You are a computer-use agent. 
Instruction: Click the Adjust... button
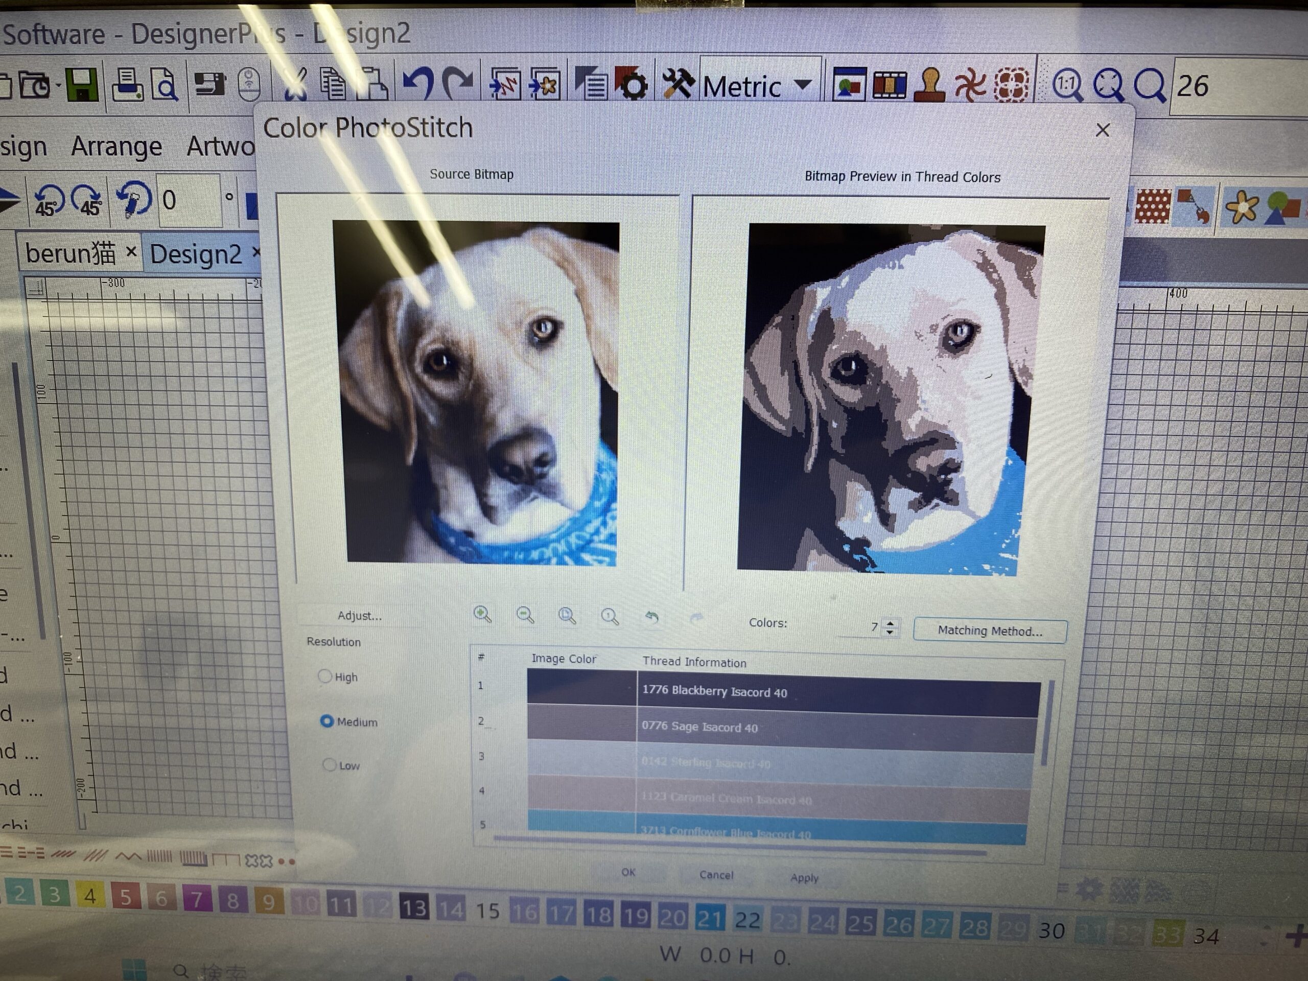[360, 616]
